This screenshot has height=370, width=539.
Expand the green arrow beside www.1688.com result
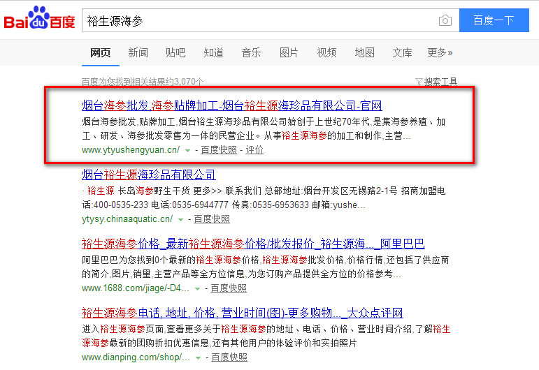click(x=198, y=288)
